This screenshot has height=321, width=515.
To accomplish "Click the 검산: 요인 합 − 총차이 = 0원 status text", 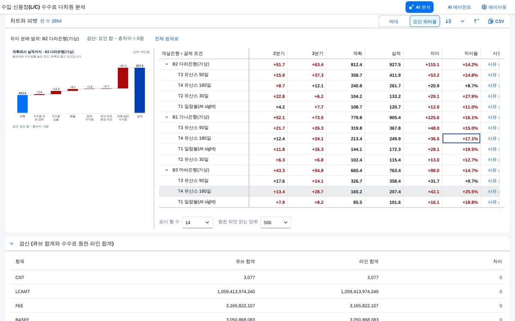I will (x=115, y=39).
